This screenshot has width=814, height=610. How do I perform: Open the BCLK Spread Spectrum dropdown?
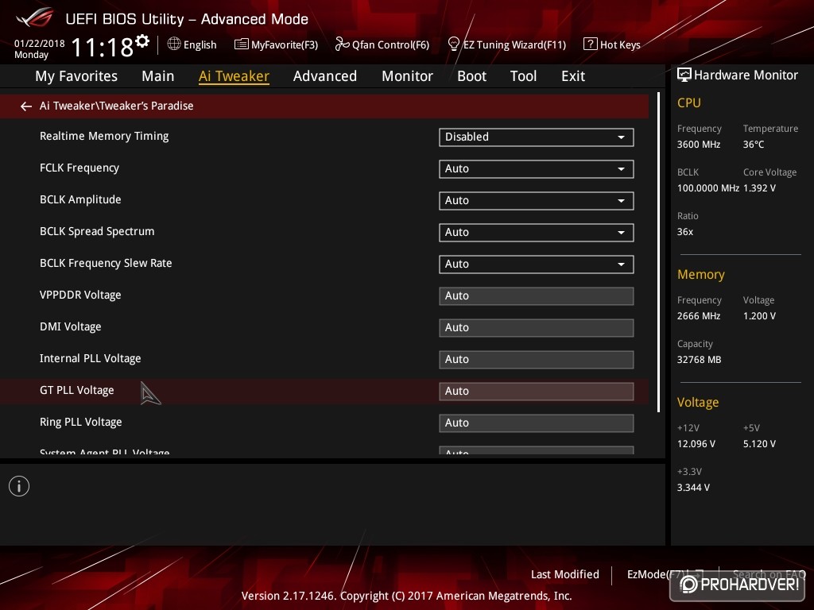(x=537, y=232)
